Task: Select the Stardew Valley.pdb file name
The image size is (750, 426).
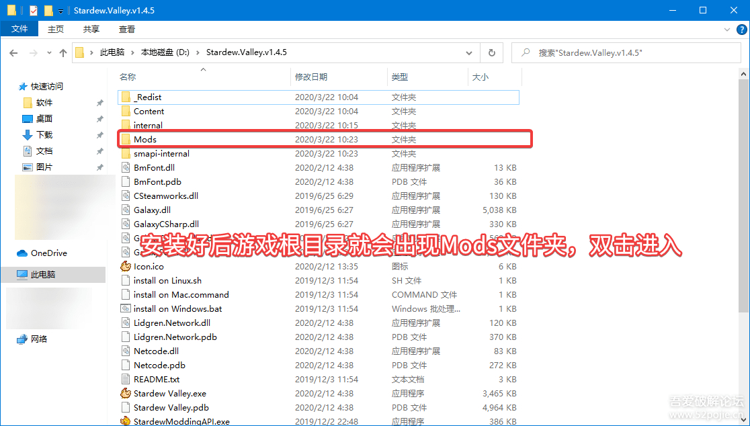Action: point(171,407)
